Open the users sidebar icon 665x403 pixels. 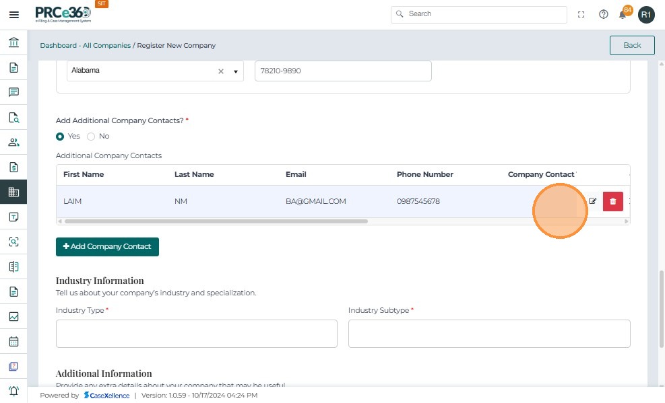[13, 142]
